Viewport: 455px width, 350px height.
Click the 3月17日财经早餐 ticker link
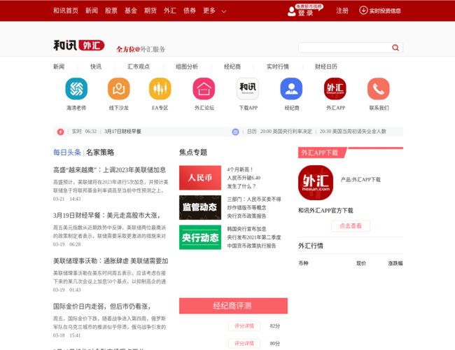click(122, 132)
